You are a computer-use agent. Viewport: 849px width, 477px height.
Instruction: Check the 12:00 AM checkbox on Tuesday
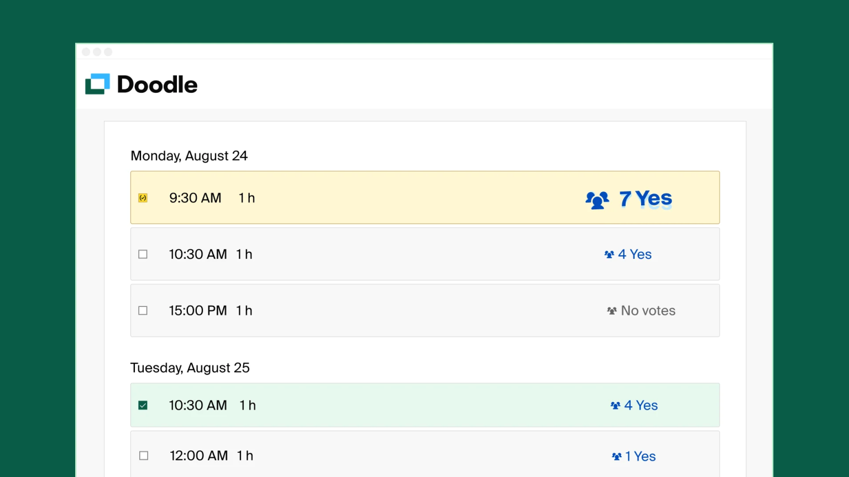tap(143, 455)
